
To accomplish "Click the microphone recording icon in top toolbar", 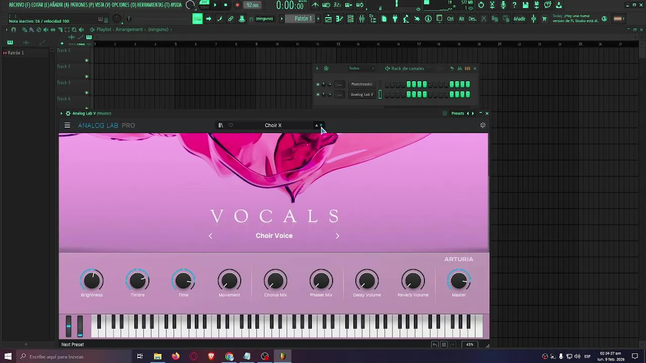I will coord(503,5).
